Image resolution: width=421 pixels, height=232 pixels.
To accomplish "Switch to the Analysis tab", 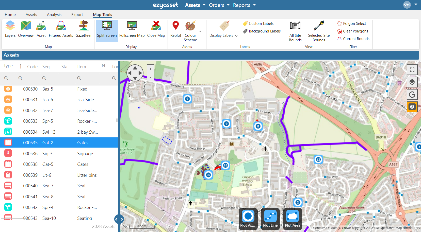I will tap(54, 14).
